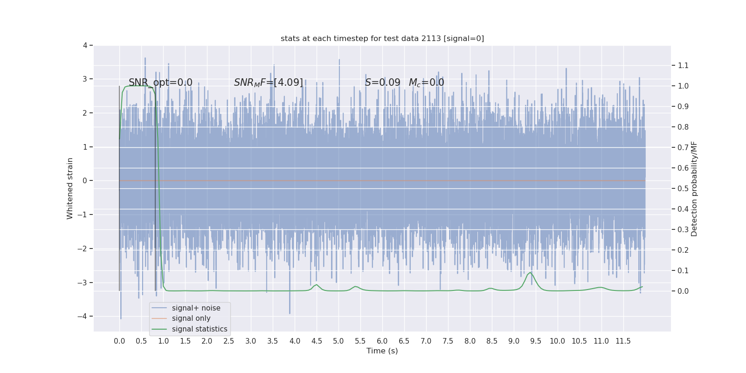Click the 2.5 tick on the time axis
This screenshot has width=746, height=373.
point(229,341)
